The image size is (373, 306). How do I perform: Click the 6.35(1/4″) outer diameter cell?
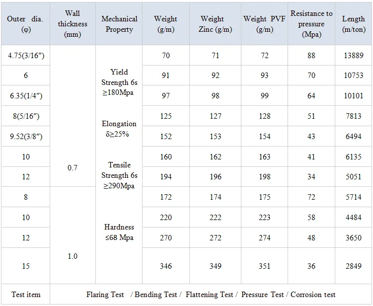pos(26,95)
